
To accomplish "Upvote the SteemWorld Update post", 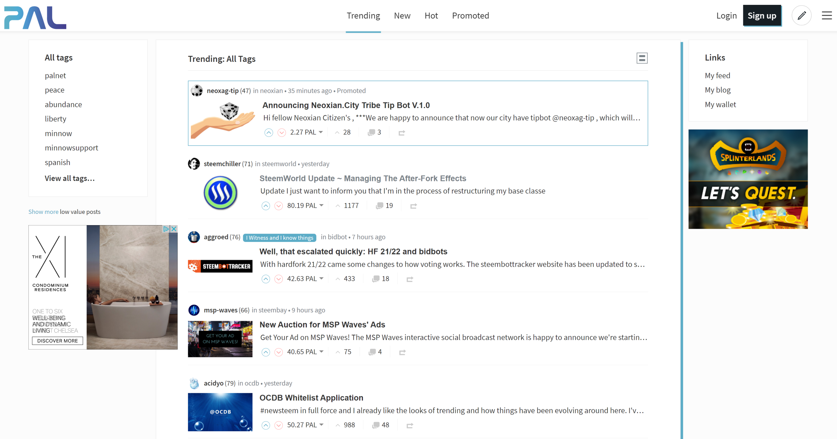I will (265, 206).
